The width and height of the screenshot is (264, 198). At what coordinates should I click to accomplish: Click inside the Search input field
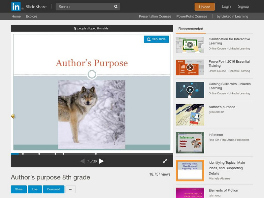tap(84, 7)
